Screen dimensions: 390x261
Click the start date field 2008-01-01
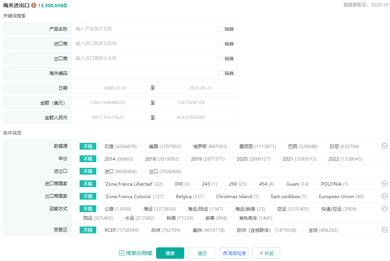tap(115, 88)
